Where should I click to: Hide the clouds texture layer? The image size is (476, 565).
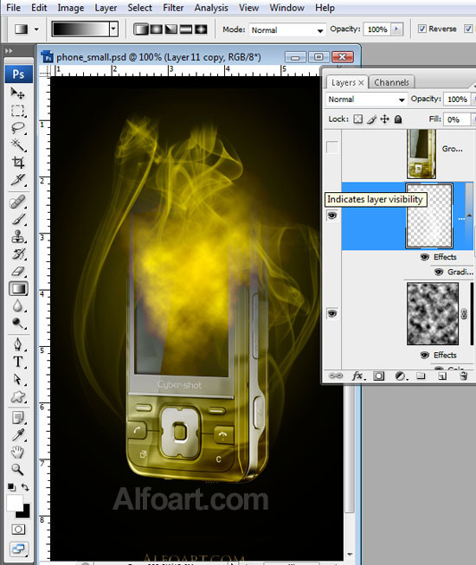click(332, 313)
